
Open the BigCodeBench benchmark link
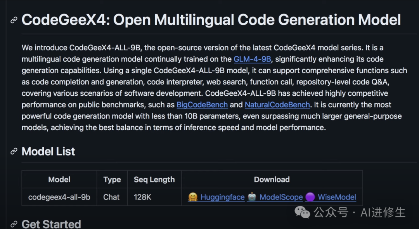pos(202,105)
